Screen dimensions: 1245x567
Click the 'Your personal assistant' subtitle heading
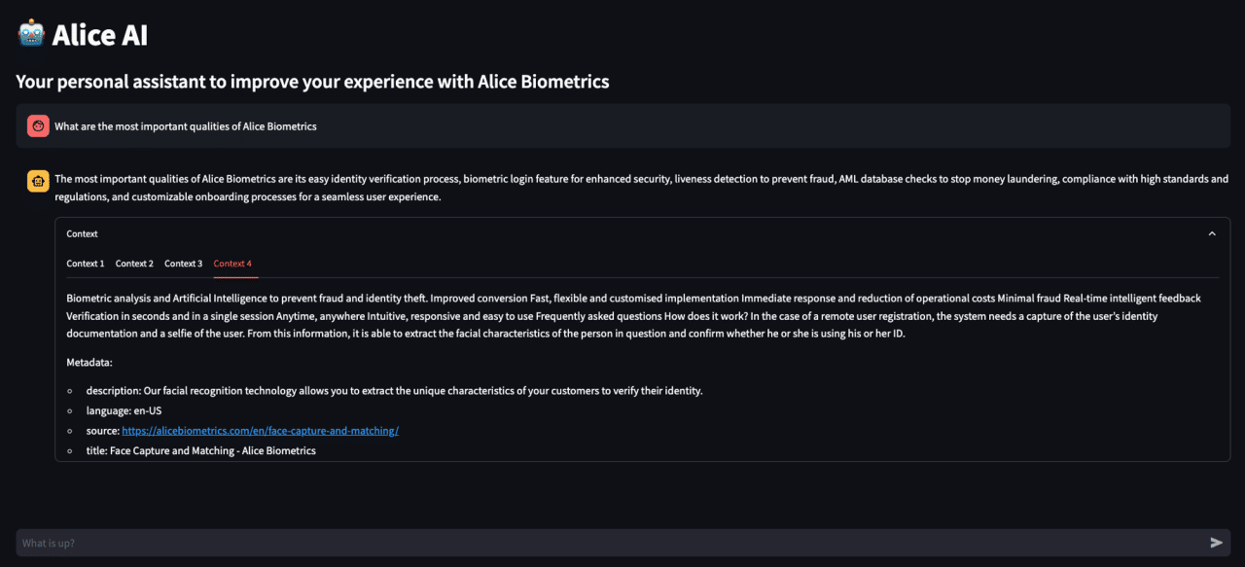(312, 82)
